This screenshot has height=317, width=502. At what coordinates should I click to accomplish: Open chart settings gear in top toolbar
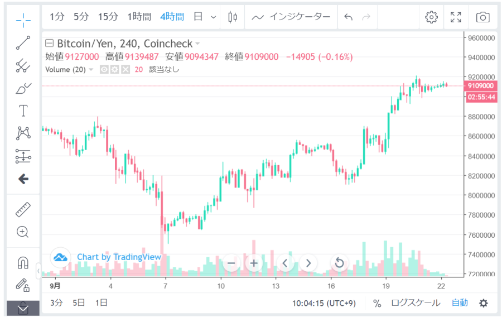click(431, 17)
